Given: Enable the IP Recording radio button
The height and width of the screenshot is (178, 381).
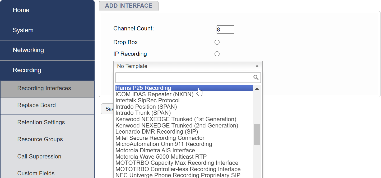Looking at the screenshot, I should click(217, 54).
